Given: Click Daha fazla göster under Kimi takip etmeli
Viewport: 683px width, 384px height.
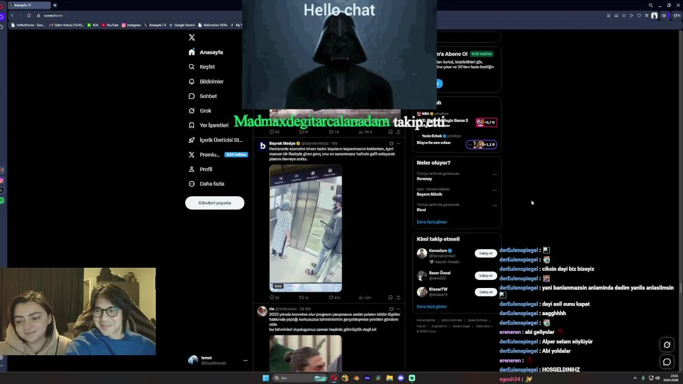Looking at the screenshot, I should click(x=432, y=307).
